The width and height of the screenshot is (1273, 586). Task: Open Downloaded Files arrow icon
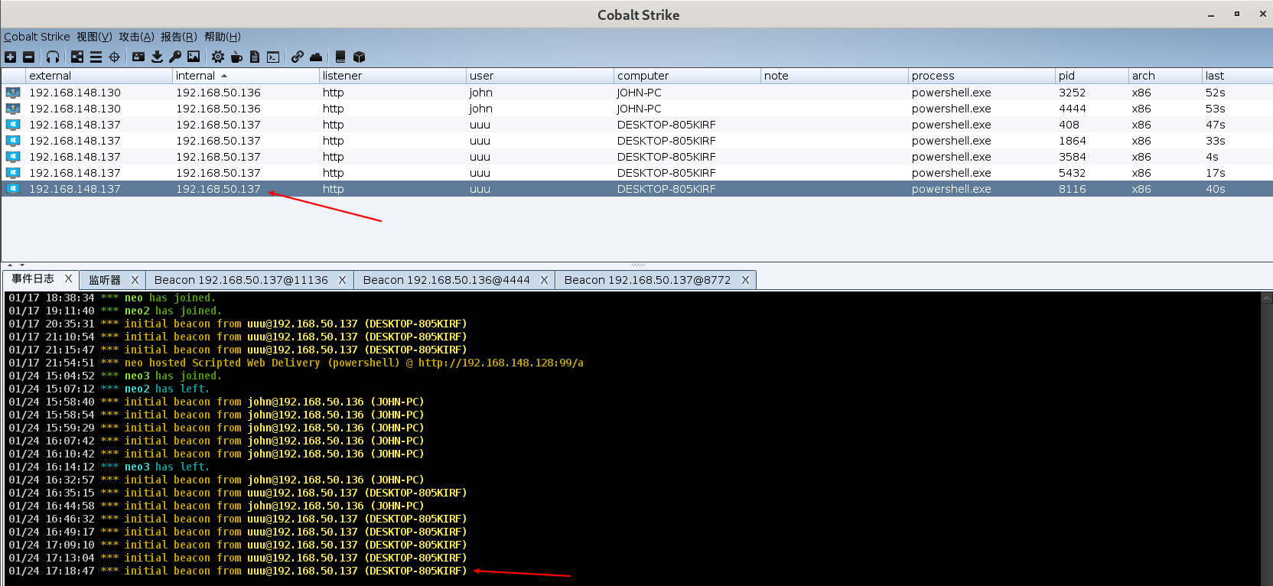click(x=157, y=57)
